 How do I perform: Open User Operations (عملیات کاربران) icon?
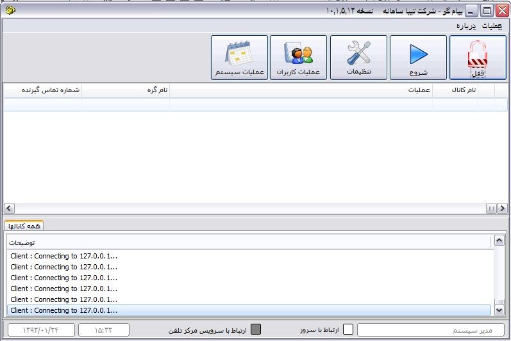click(x=298, y=58)
